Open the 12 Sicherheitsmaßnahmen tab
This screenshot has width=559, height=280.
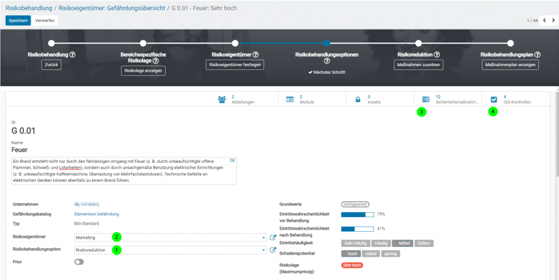pos(448,99)
